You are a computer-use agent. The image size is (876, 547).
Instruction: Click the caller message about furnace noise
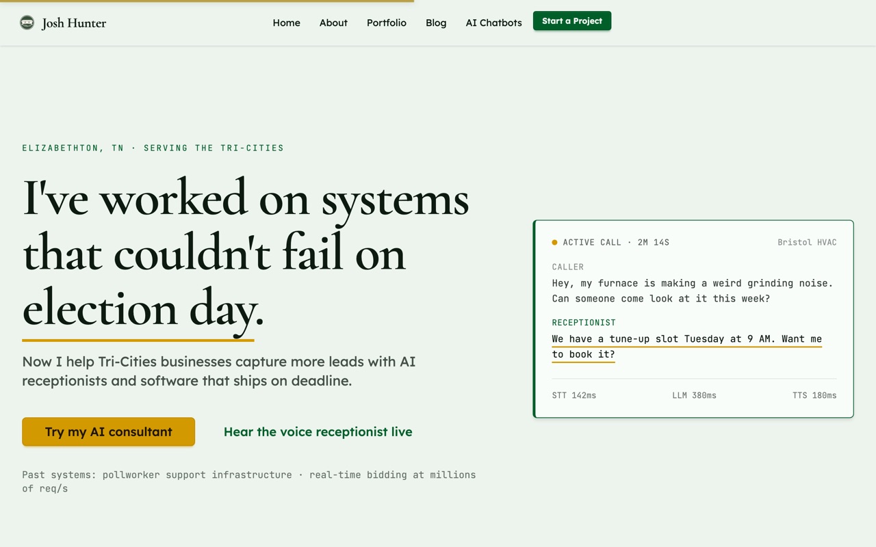pyautogui.click(x=693, y=291)
